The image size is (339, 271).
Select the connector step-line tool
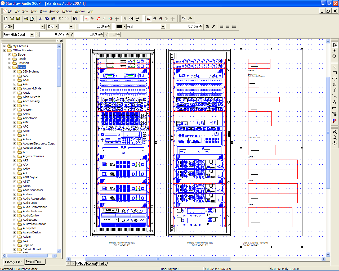(x=334, y=90)
